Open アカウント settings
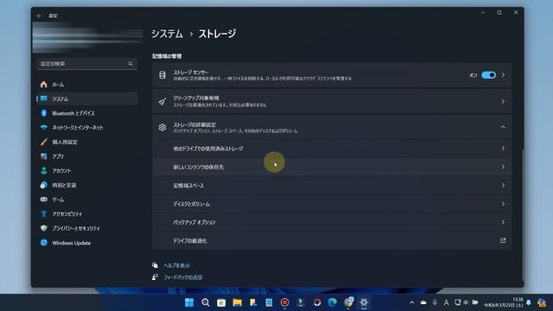This screenshot has width=553, height=311. coord(86,171)
